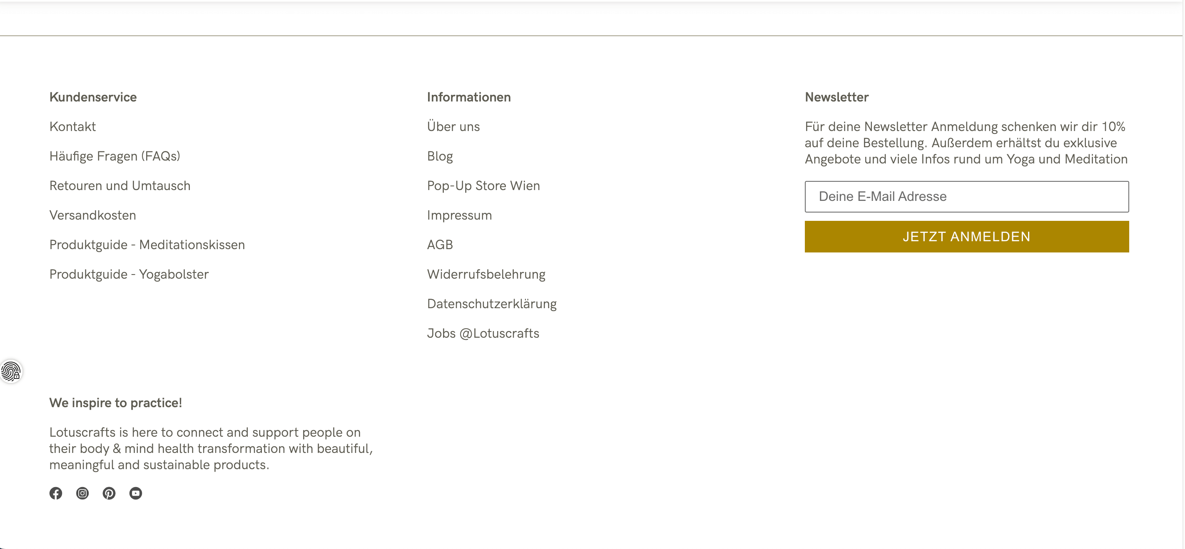Select the Informationen heading

click(x=469, y=97)
